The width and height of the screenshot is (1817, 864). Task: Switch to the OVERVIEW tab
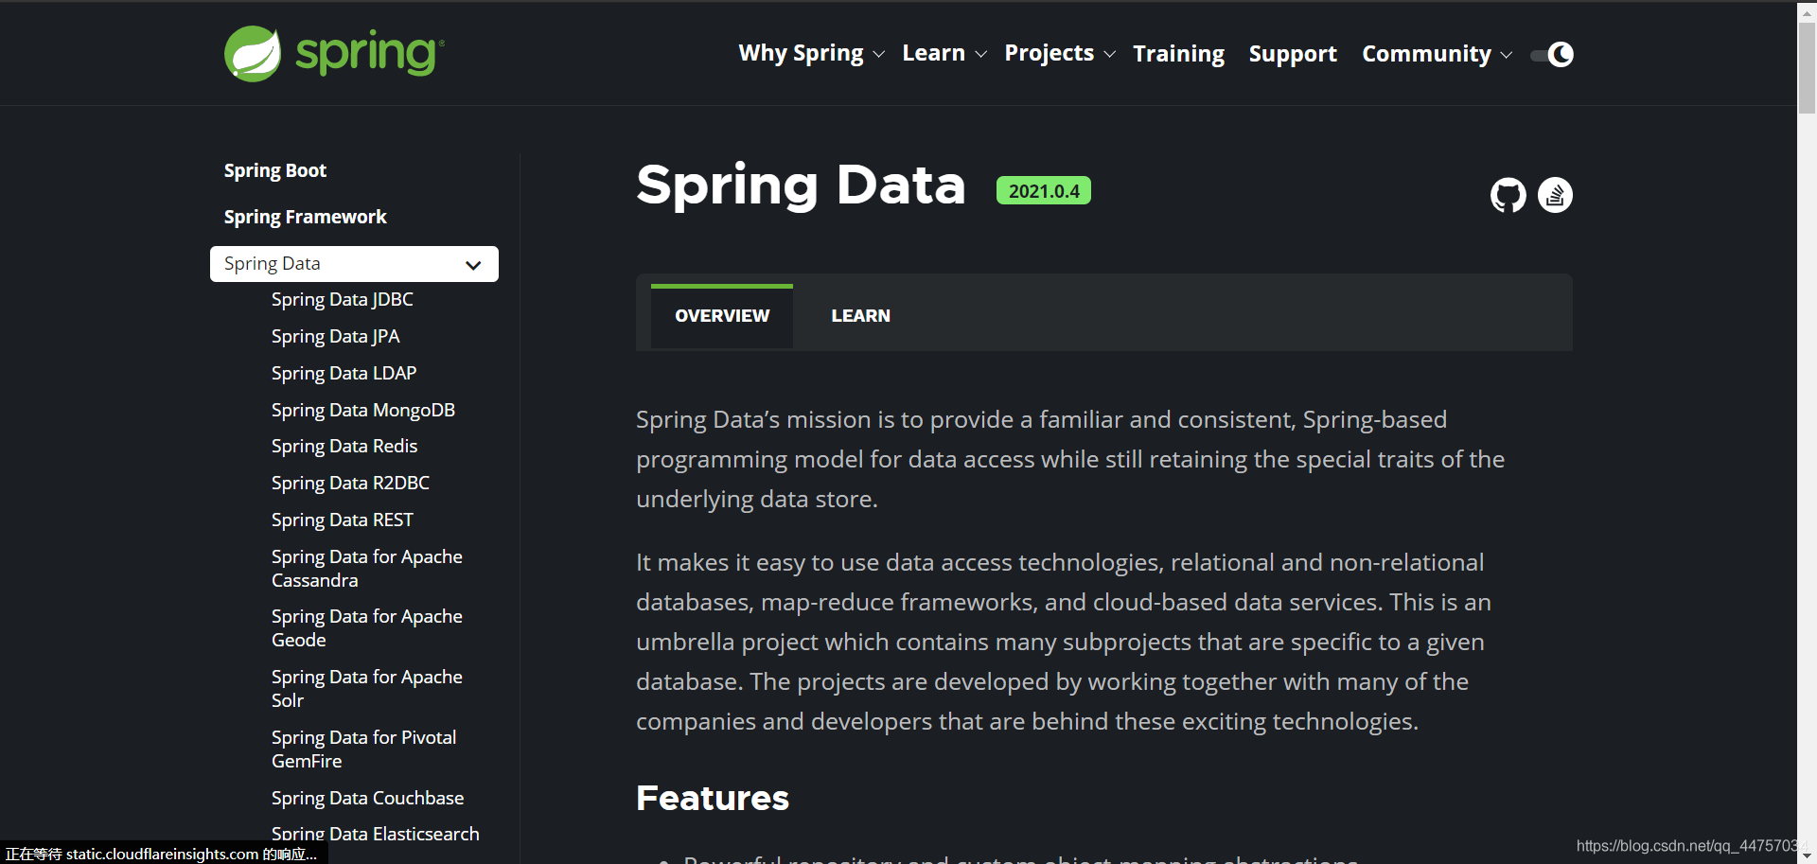tap(722, 316)
